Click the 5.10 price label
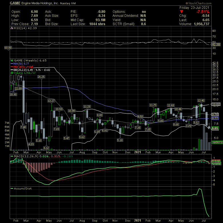 (x=39, y=140)
